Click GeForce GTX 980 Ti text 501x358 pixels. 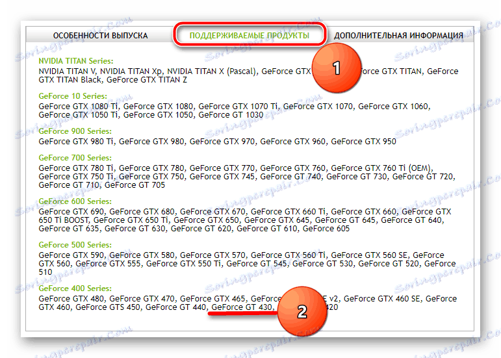[x=76, y=142]
